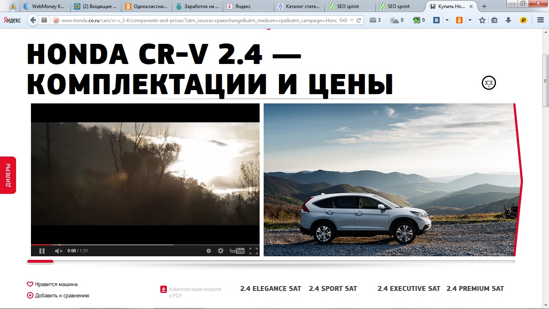Screen dimensions: 549x309
Task: Open the browser hamburger menu
Action: pos(541,20)
